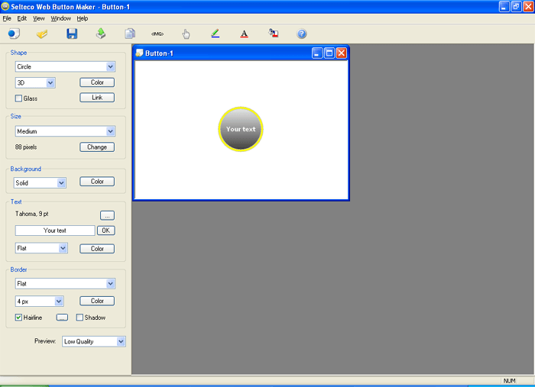The image size is (535, 387).
Task: Open the Background Solid dropdown
Action: click(x=40, y=183)
